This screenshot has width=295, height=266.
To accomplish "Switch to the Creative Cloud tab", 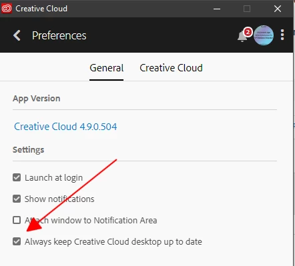I will point(171,68).
